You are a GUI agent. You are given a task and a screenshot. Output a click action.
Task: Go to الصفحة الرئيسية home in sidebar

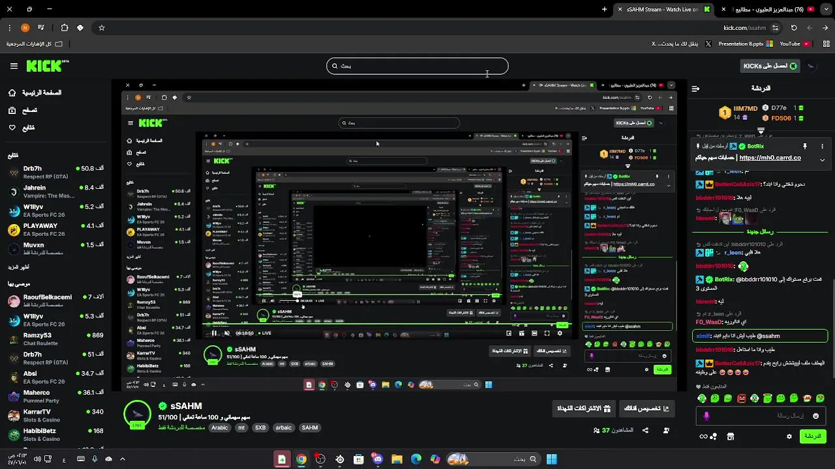[35, 92]
